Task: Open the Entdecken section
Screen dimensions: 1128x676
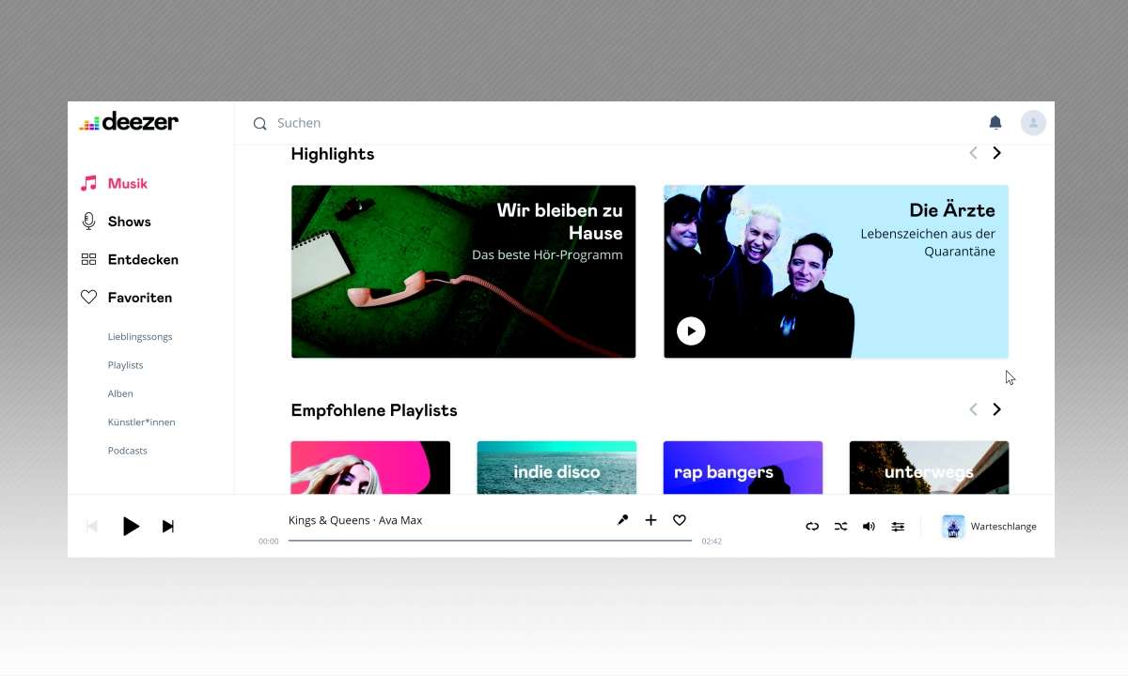Action: (143, 259)
